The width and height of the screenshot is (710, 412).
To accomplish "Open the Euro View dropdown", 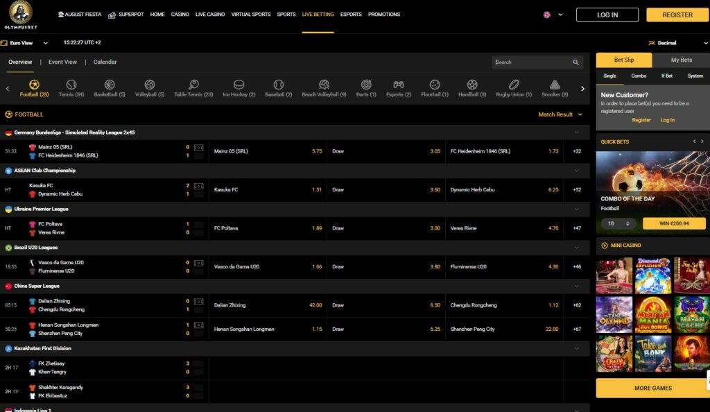I will (x=24, y=43).
